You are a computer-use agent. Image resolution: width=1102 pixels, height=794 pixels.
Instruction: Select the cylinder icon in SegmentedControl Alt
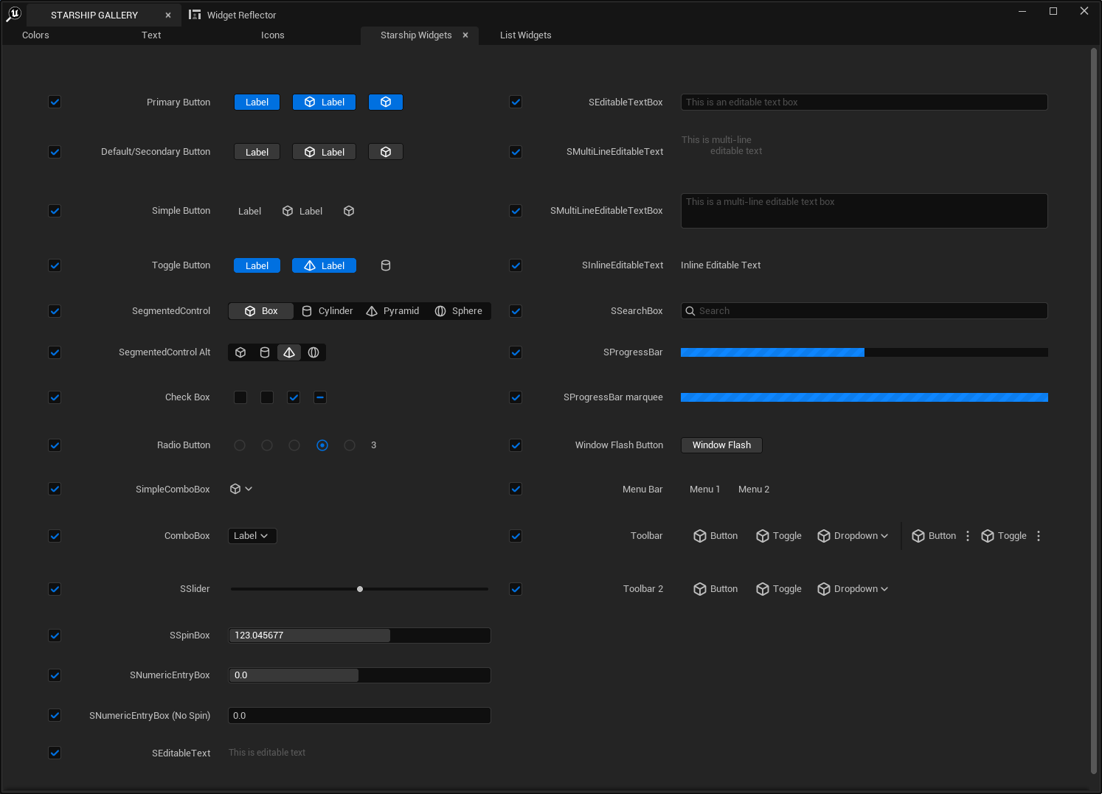point(265,353)
